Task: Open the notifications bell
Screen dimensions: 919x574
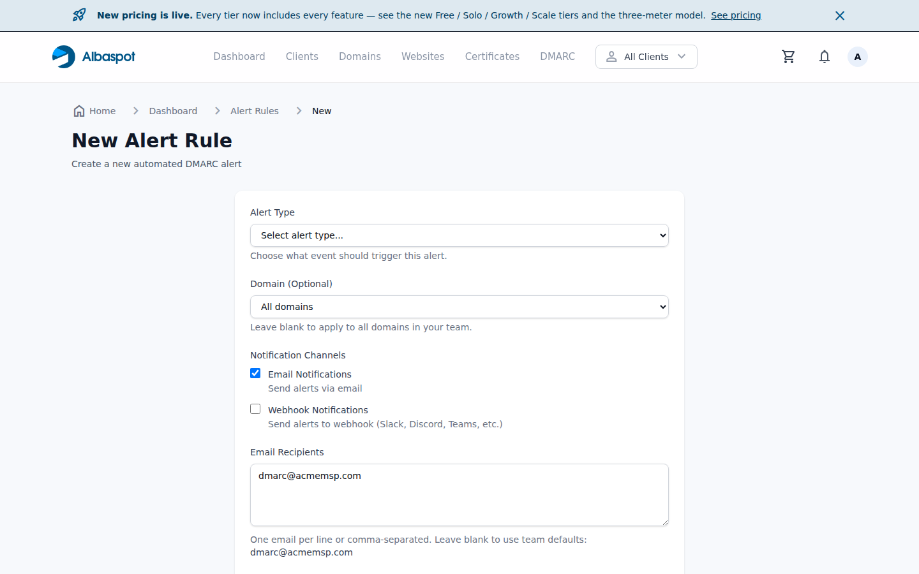Action: [x=825, y=57]
